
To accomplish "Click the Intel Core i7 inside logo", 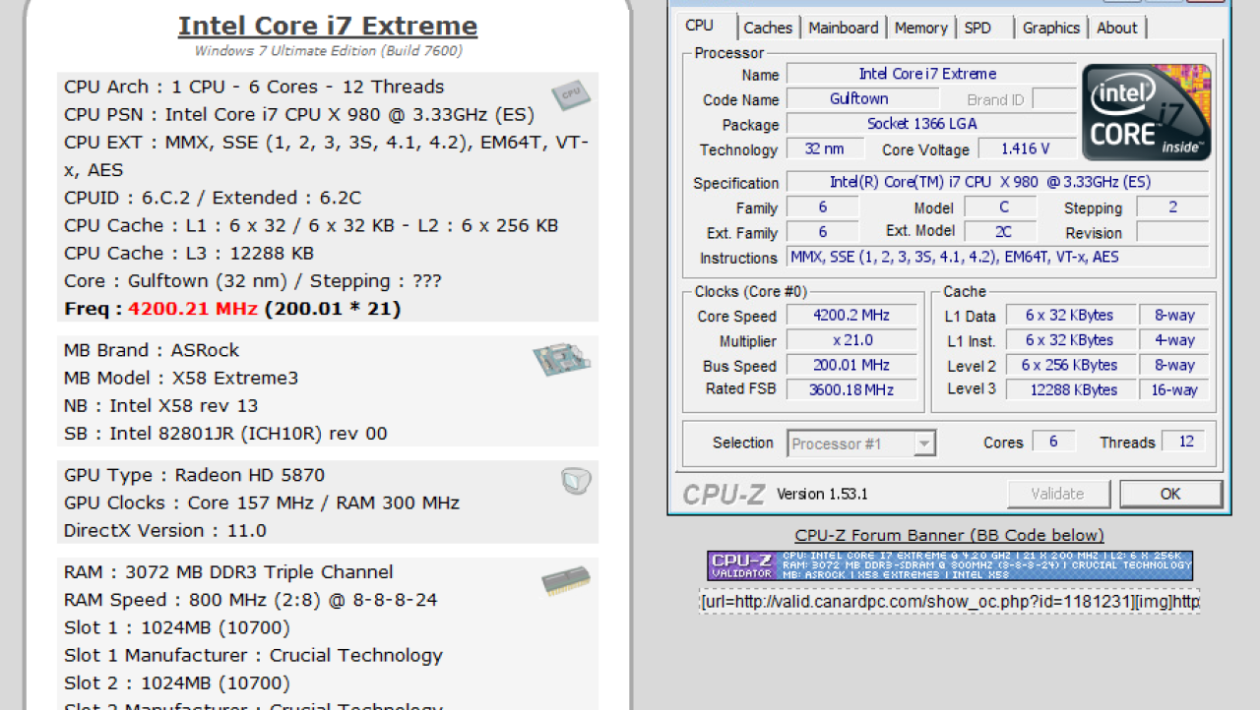I will (x=1147, y=112).
